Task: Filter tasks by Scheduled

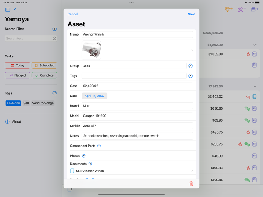Action: [44, 65]
